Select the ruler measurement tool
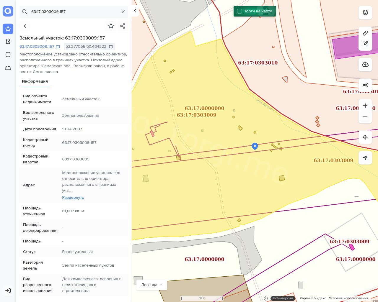This screenshot has height=302, width=378. 365,33
